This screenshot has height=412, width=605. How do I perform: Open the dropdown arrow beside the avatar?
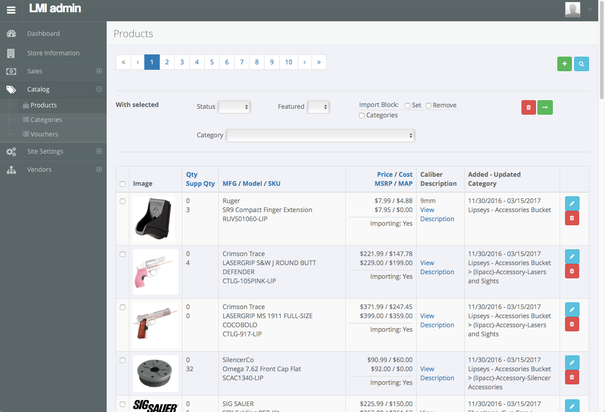point(590,9)
